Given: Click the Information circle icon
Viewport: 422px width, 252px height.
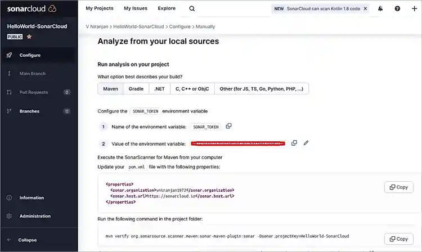Looking at the screenshot, I should [x=9, y=197].
